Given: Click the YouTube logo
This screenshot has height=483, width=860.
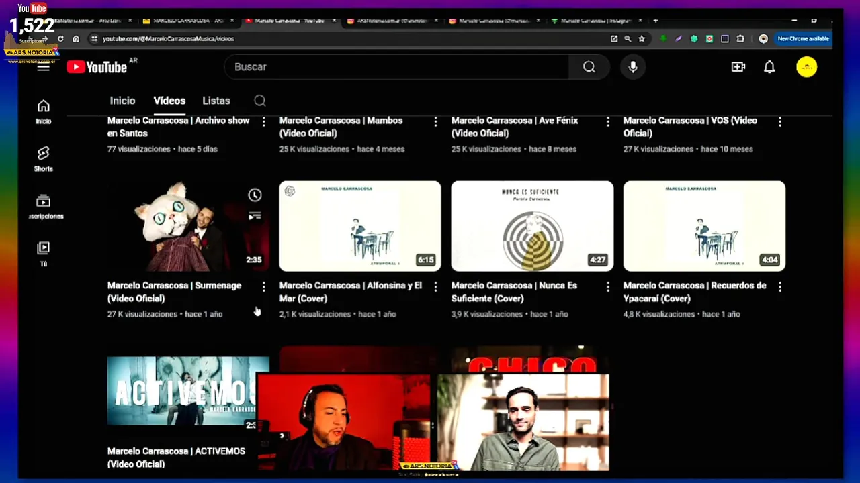Looking at the screenshot, I should pos(97,67).
